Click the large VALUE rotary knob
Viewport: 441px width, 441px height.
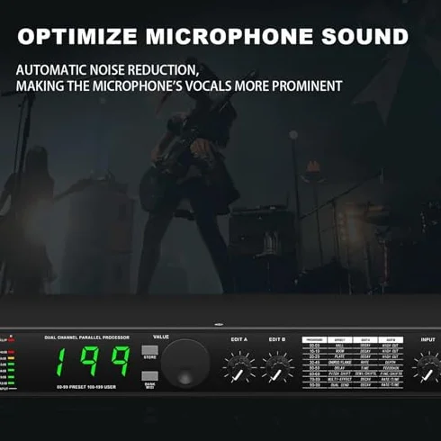click(184, 364)
